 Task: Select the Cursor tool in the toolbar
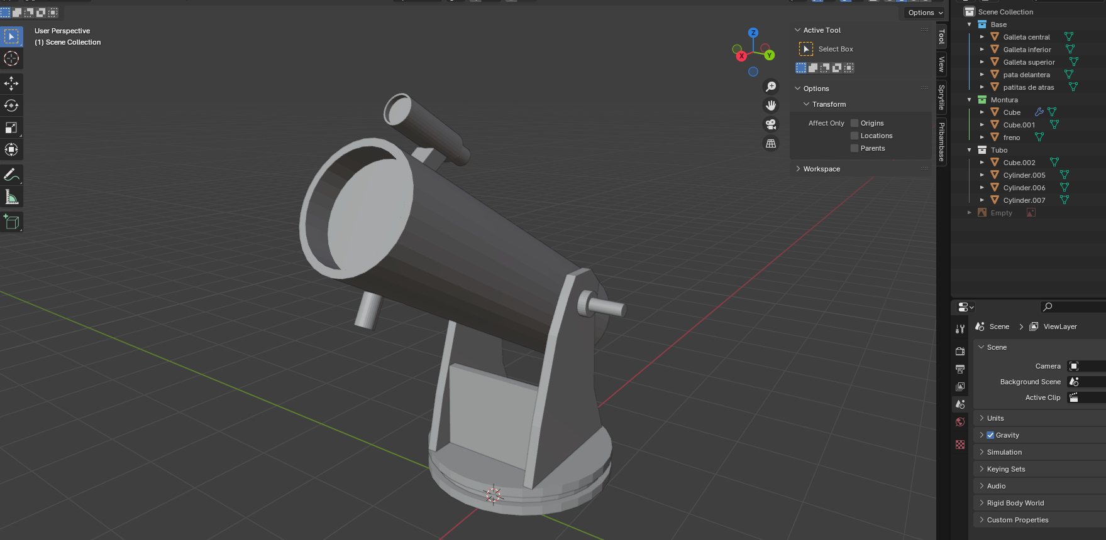[x=11, y=59]
